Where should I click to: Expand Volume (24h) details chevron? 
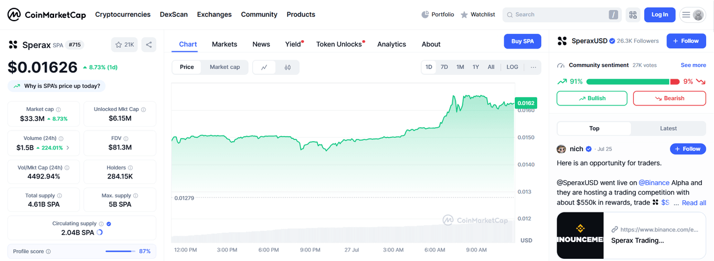click(x=68, y=148)
